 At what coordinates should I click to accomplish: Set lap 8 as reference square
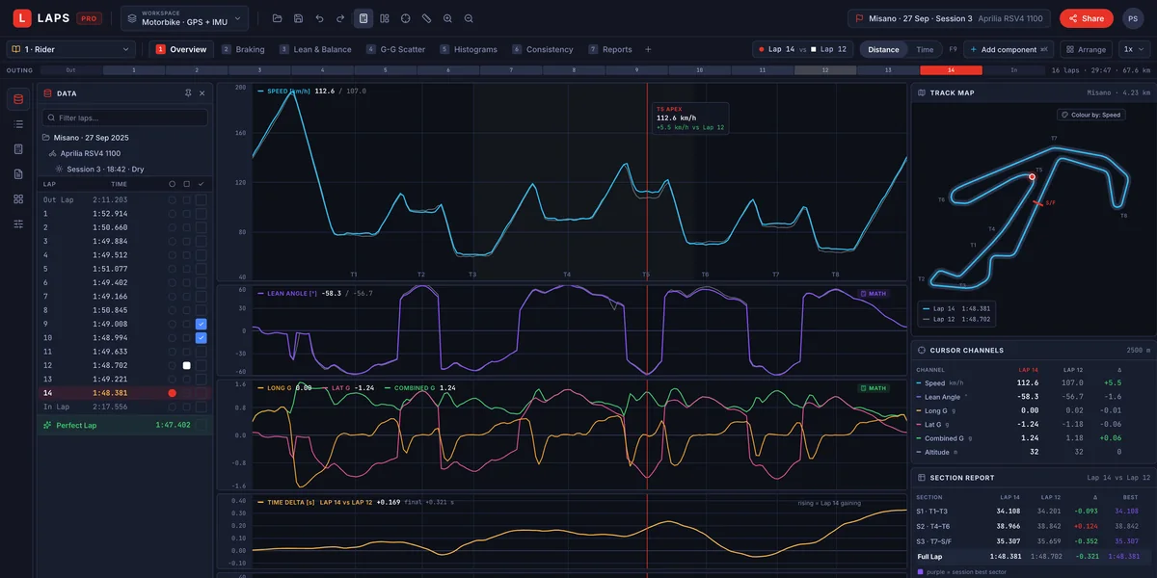coord(187,310)
